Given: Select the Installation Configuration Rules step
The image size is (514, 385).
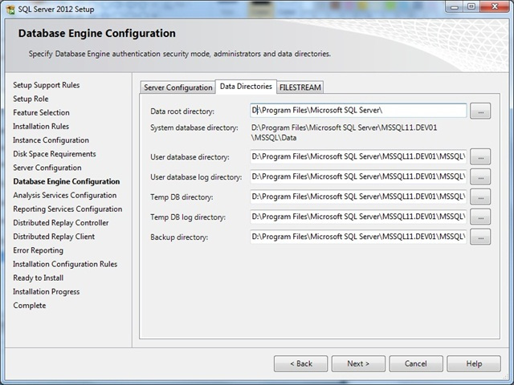Looking at the screenshot, I should [x=65, y=264].
